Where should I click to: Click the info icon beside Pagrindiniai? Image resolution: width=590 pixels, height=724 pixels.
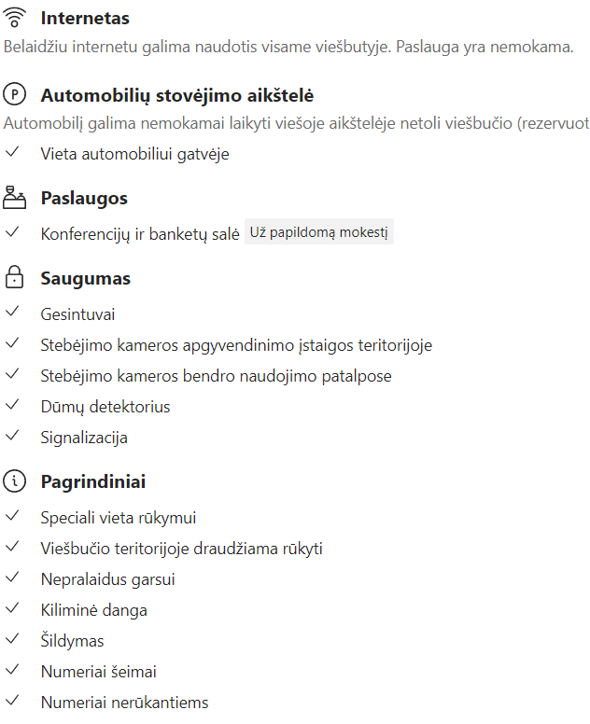[x=15, y=481]
